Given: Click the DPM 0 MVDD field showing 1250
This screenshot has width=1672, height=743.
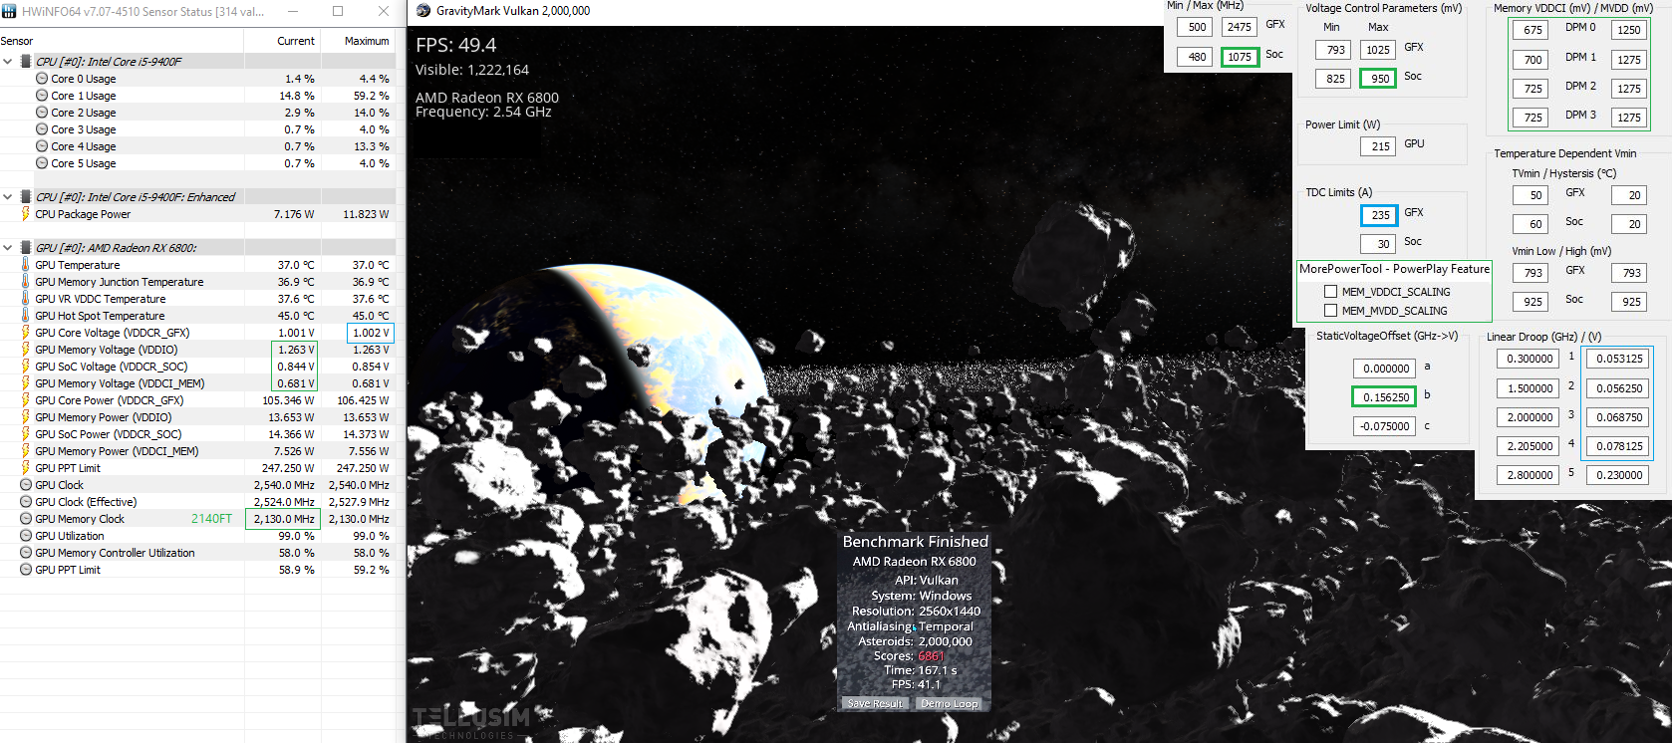Looking at the screenshot, I should point(1628,30).
